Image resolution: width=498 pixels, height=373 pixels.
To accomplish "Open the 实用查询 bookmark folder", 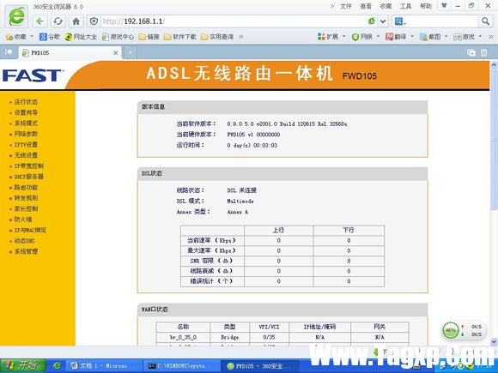I will tap(217, 37).
